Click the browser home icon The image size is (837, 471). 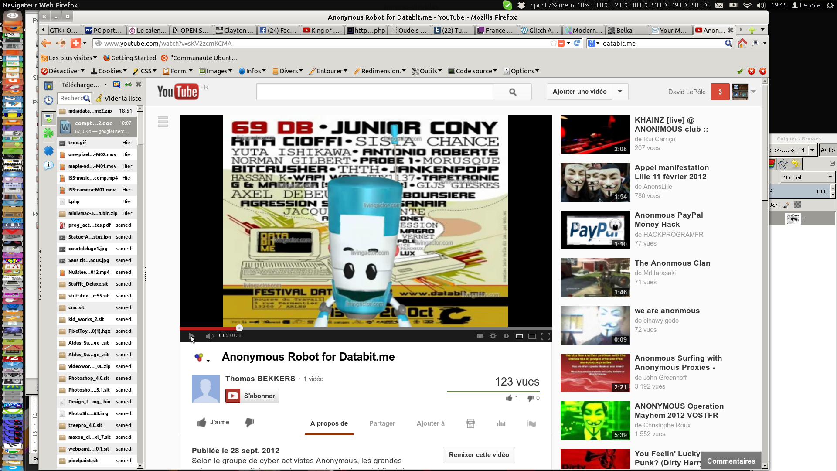742,43
